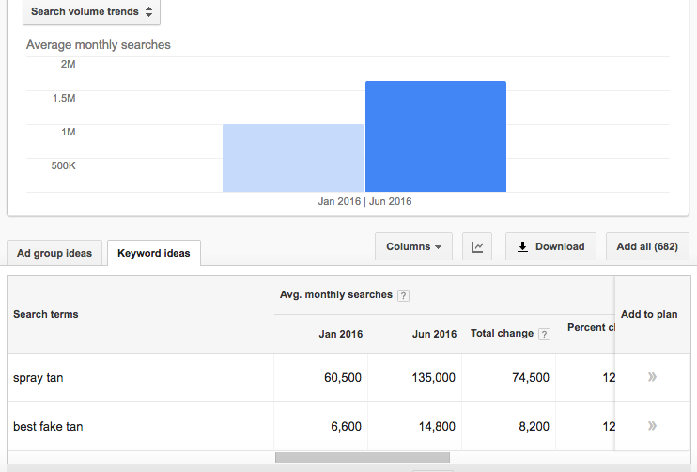Click help icon beside Avg. monthly searches

click(x=403, y=295)
